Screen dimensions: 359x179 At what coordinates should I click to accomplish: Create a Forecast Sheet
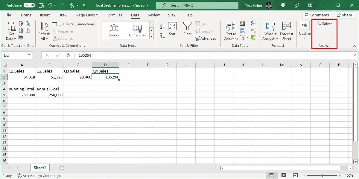click(x=286, y=30)
